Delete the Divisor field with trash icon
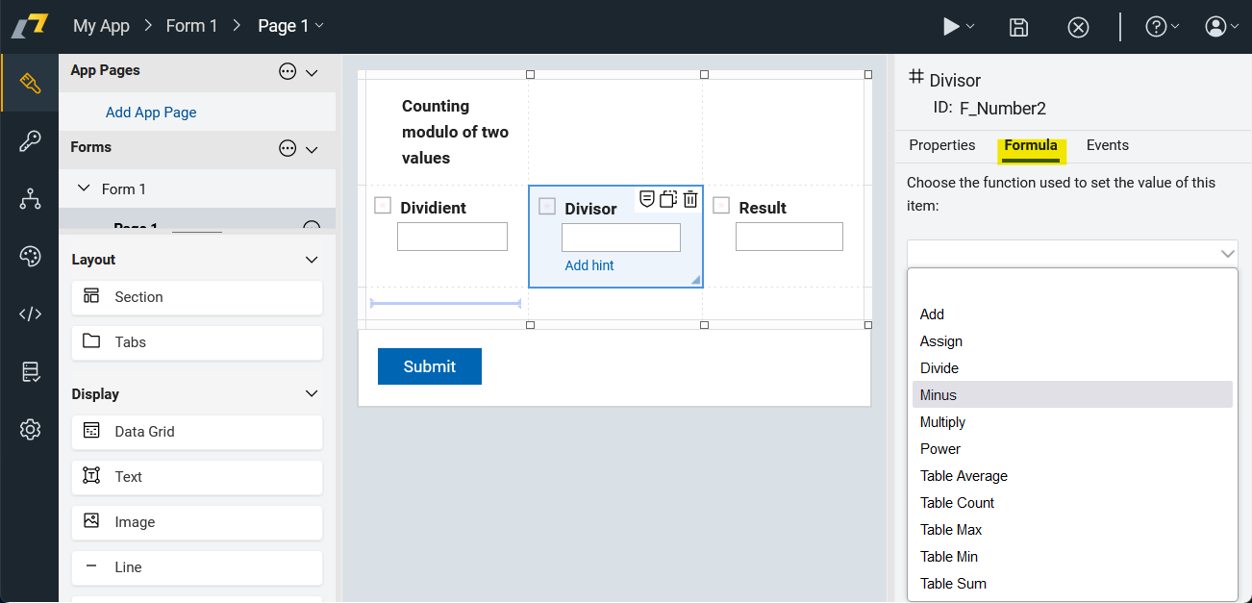The width and height of the screenshot is (1252, 603). 690,199
